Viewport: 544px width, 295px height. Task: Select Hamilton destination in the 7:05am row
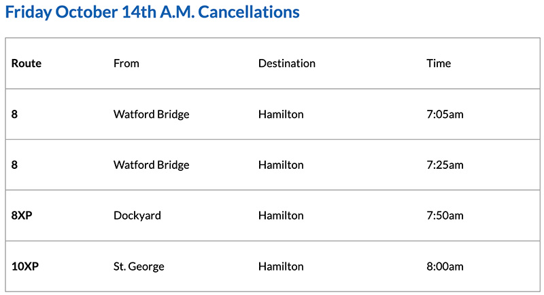coord(281,115)
